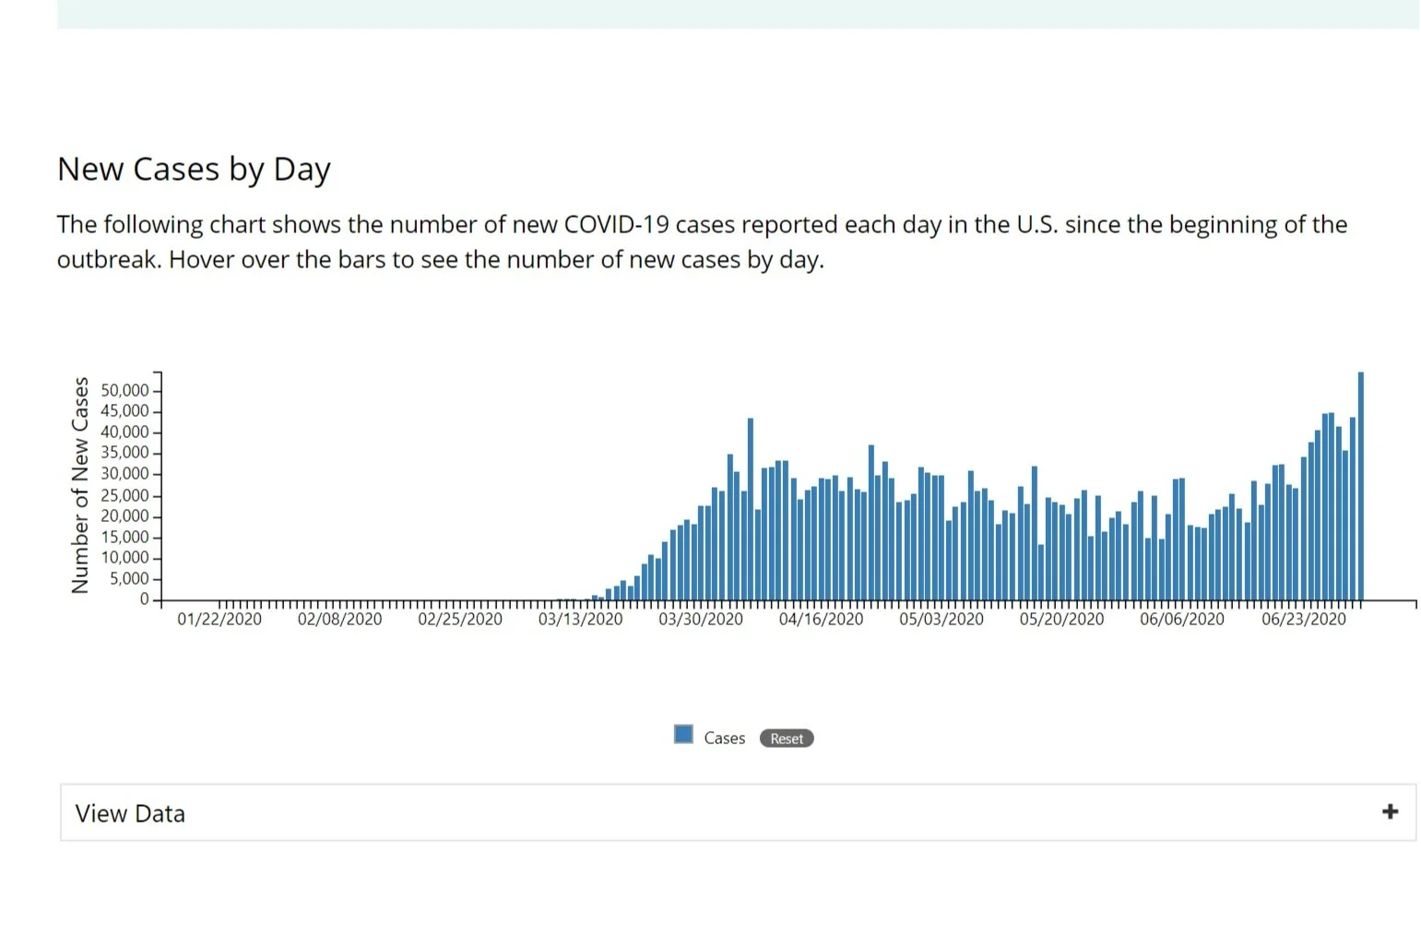Click the 02/25/2020 axis date label

tap(460, 619)
